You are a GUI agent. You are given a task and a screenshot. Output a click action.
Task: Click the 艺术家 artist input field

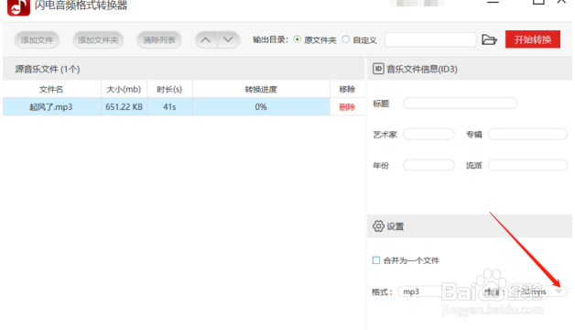pyautogui.click(x=429, y=134)
